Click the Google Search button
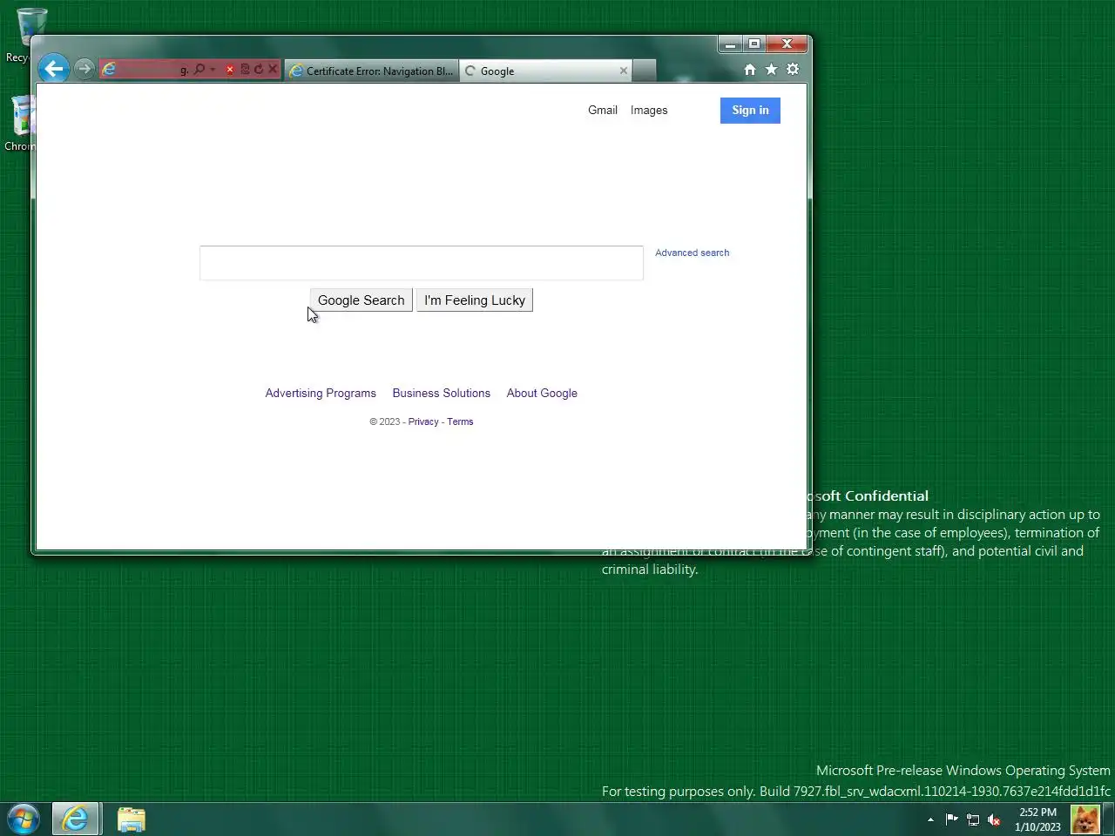The width and height of the screenshot is (1115, 836). tap(362, 300)
